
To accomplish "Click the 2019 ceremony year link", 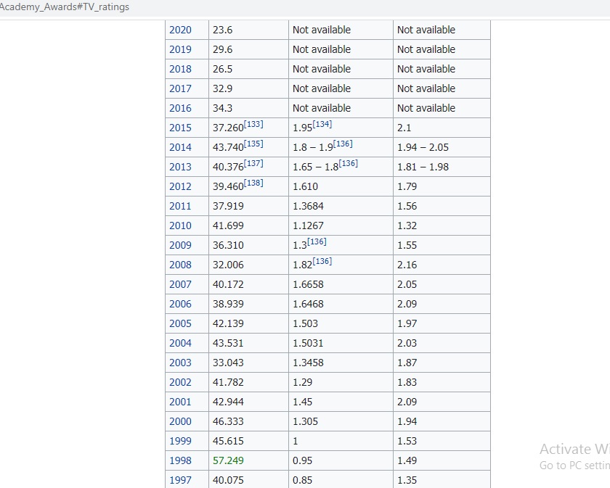I will coord(180,50).
